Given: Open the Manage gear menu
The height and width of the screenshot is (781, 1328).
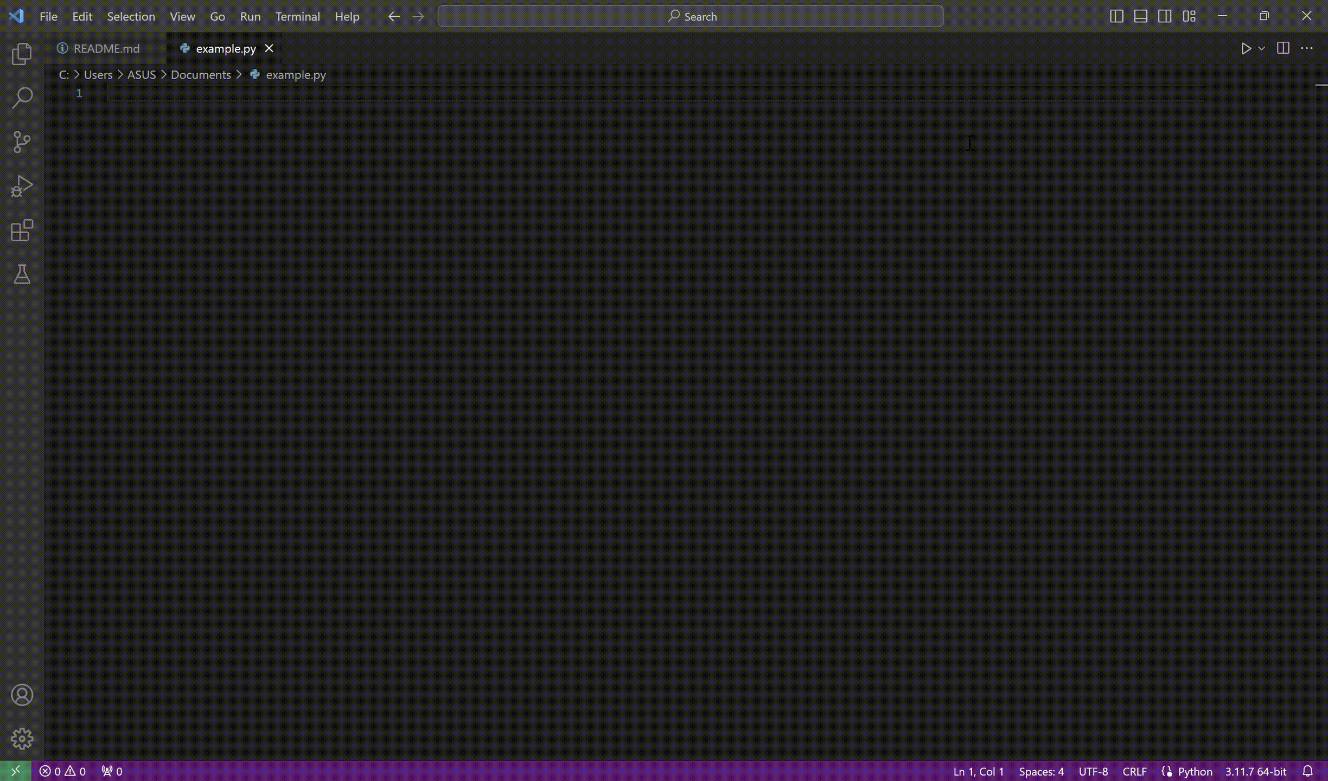Looking at the screenshot, I should pos(22,739).
